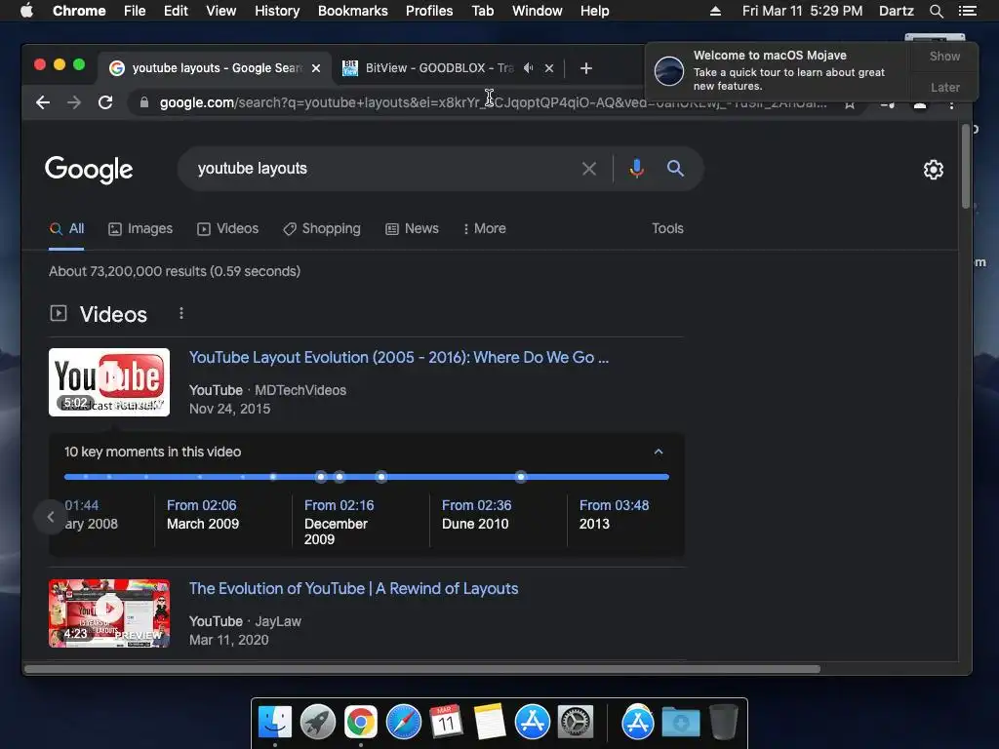
Task: Select the All results tab
Action: pos(67,228)
